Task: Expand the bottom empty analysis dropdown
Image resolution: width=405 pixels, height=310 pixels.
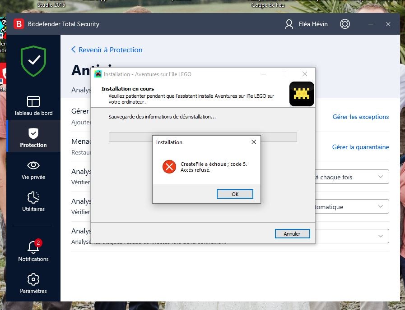Action: pyautogui.click(x=352, y=236)
